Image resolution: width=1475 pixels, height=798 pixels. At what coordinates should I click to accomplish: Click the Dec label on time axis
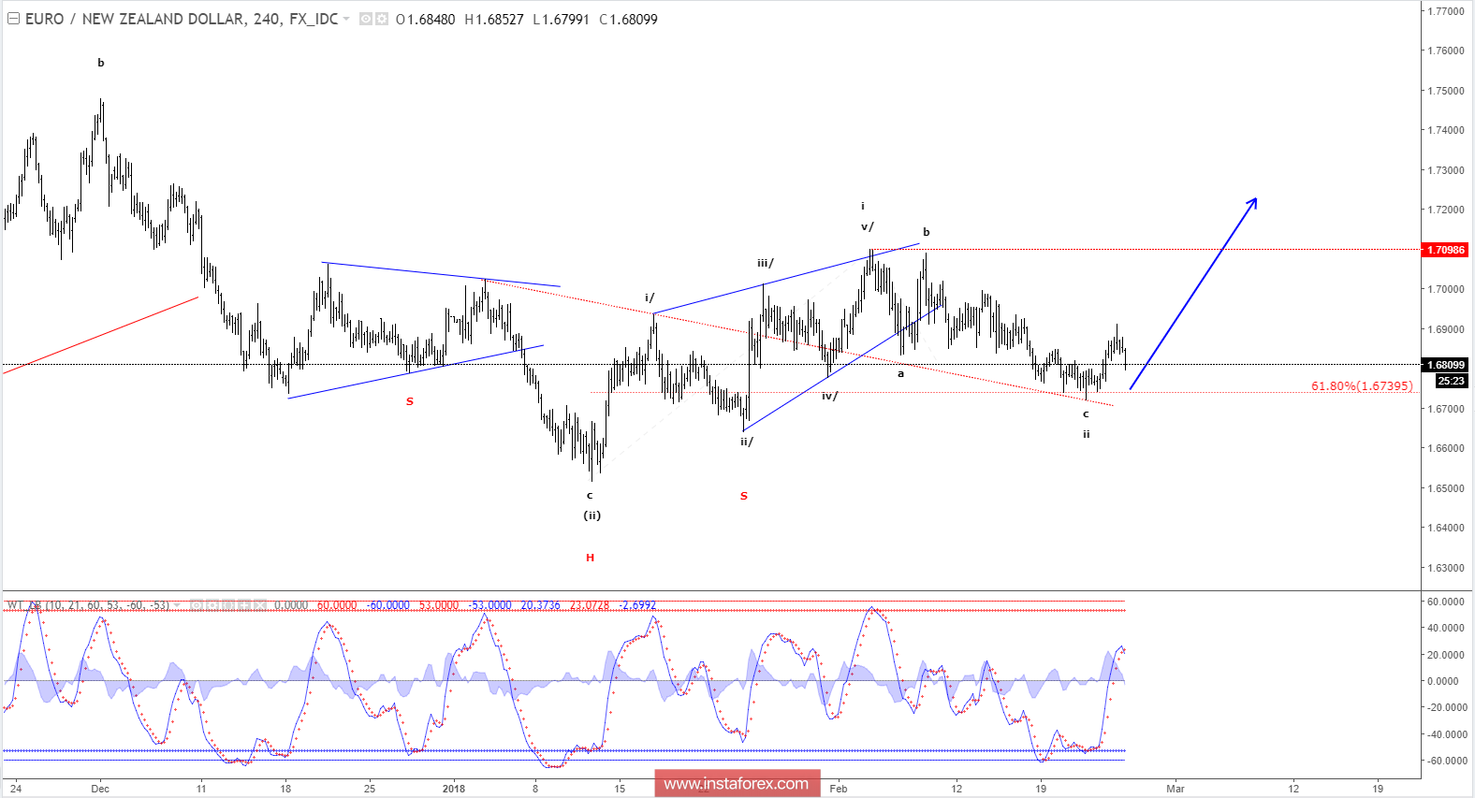[x=100, y=789]
